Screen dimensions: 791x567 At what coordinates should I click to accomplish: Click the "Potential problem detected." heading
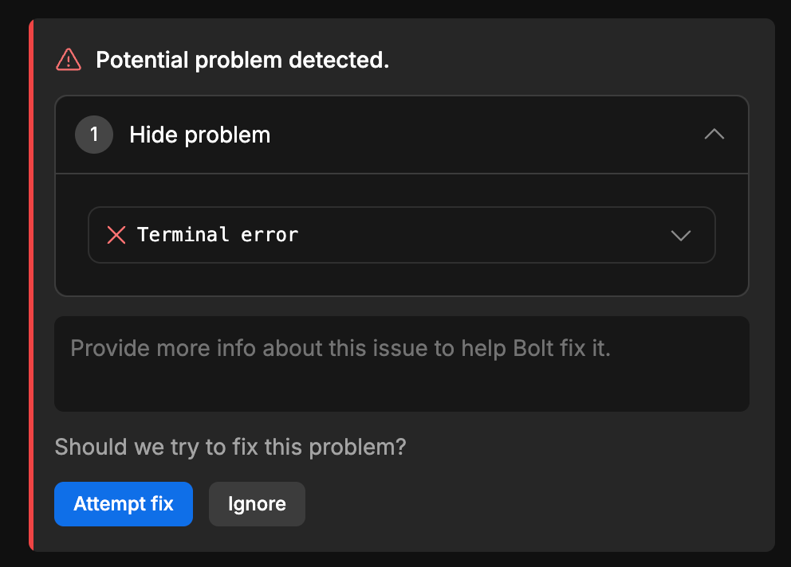242,60
